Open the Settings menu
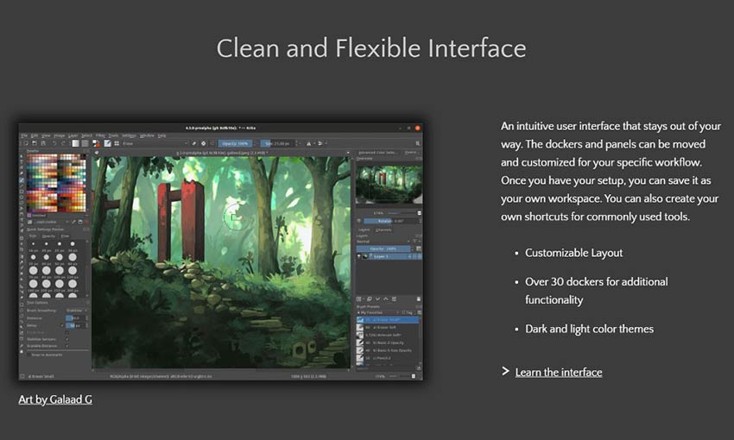 [130, 135]
